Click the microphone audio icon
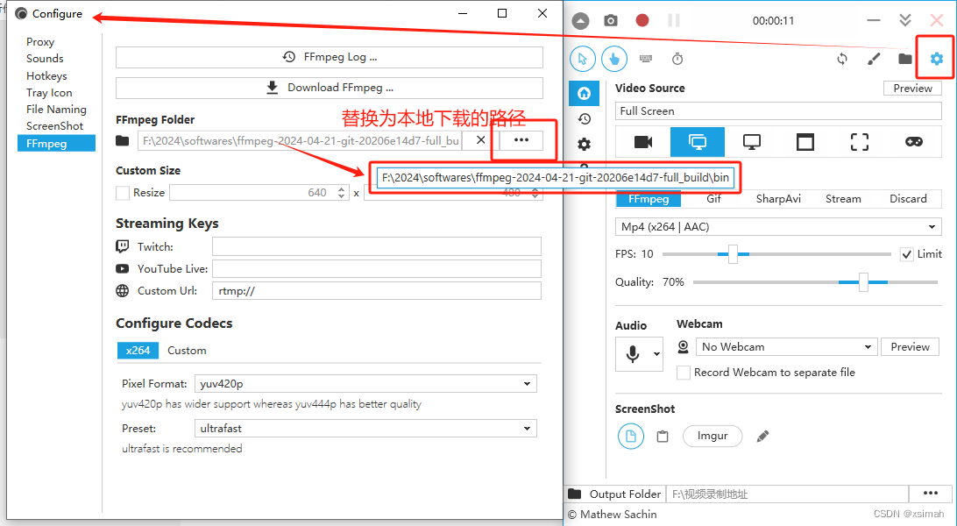957x526 pixels. click(633, 354)
